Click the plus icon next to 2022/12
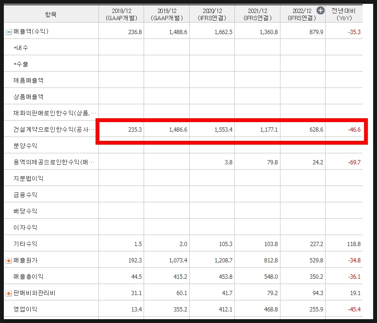This screenshot has width=377, height=323. point(320,11)
